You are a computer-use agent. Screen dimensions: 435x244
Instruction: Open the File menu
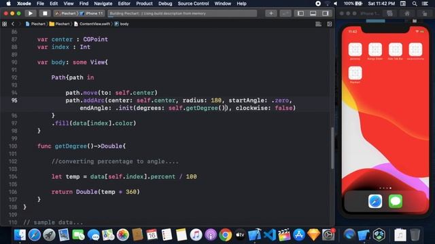(x=40, y=3)
